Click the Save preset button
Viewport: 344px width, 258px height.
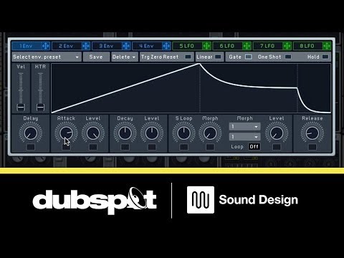click(x=96, y=57)
